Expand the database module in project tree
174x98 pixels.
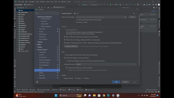click(17, 25)
